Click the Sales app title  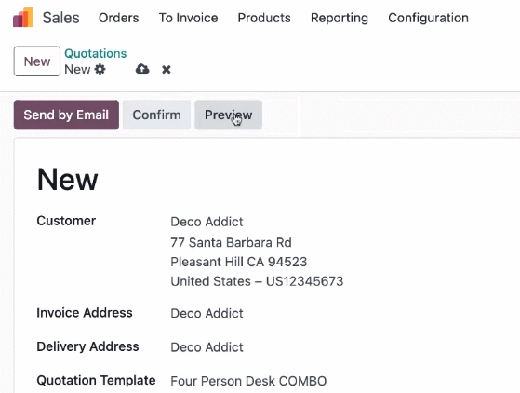[61, 18]
